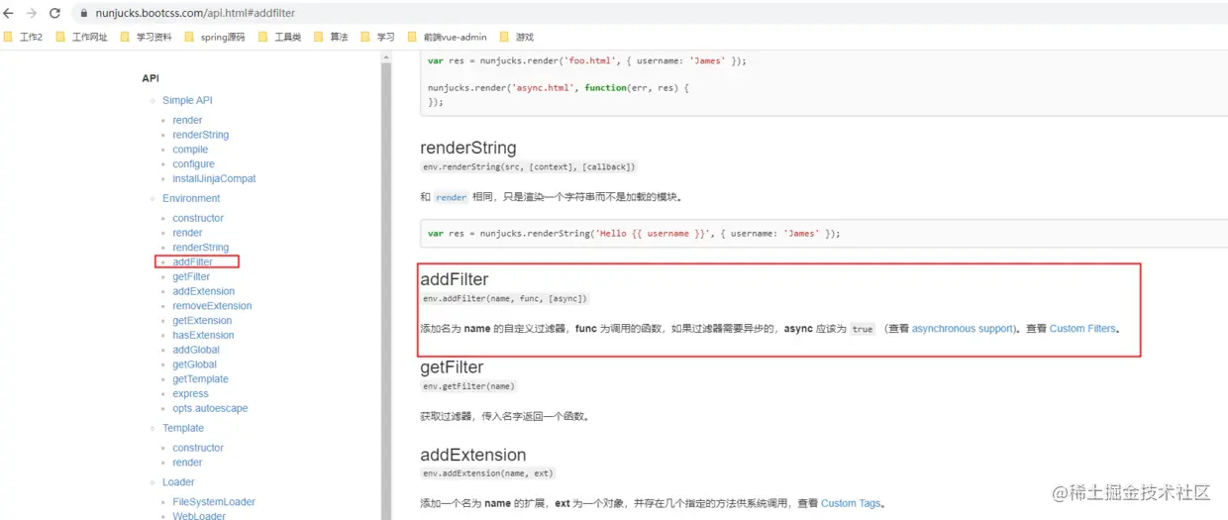Viewport: 1228px width, 520px height.
Task: Jump to compile in sidebar
Action: click(x=190, y=150)
